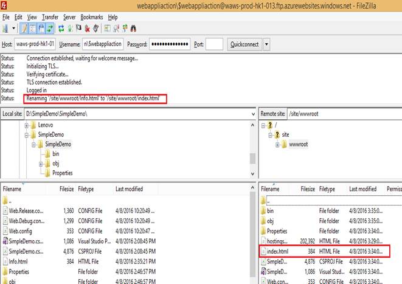
Task: Click the local tree scrollbar down arrow
Action: coord(252,174)
